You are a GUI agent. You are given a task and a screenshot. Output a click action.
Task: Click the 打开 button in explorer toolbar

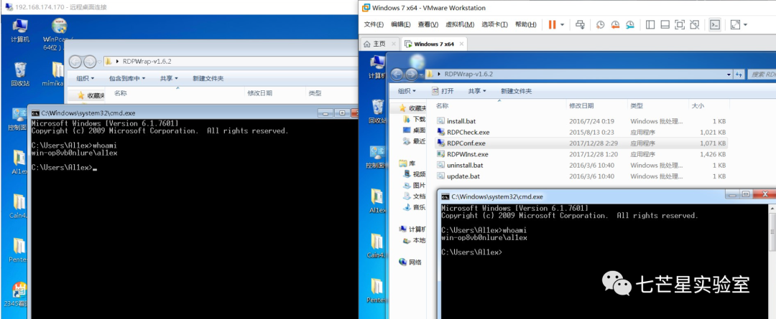point(443,91)
